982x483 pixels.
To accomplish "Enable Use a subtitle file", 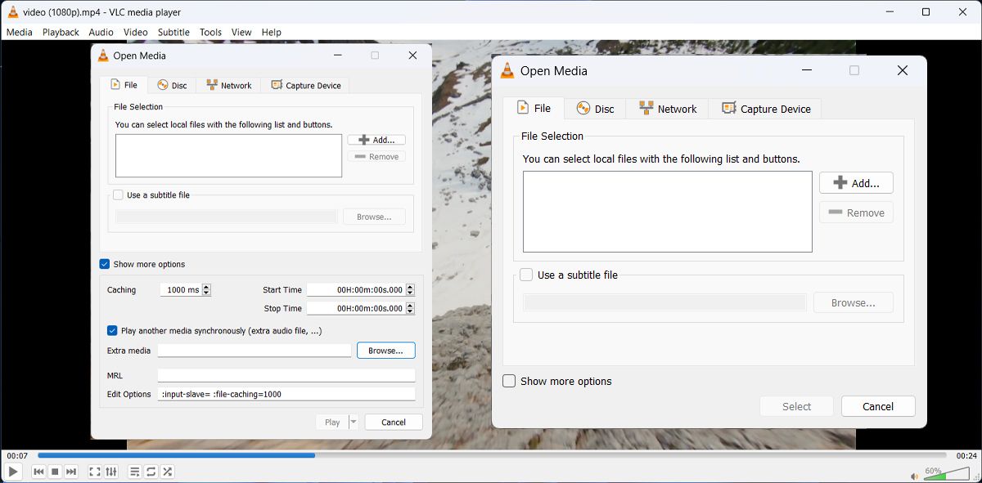I will tap(525, 275).
